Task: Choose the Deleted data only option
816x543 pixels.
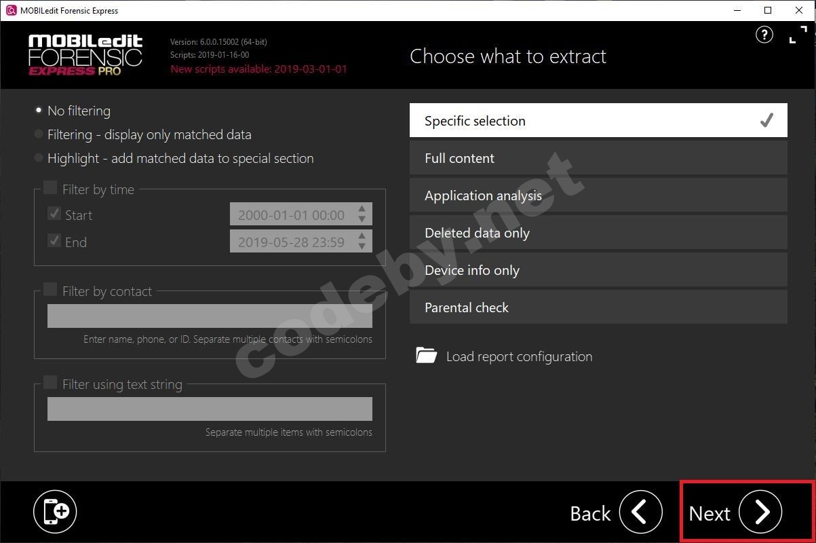Action: point(598,233)
